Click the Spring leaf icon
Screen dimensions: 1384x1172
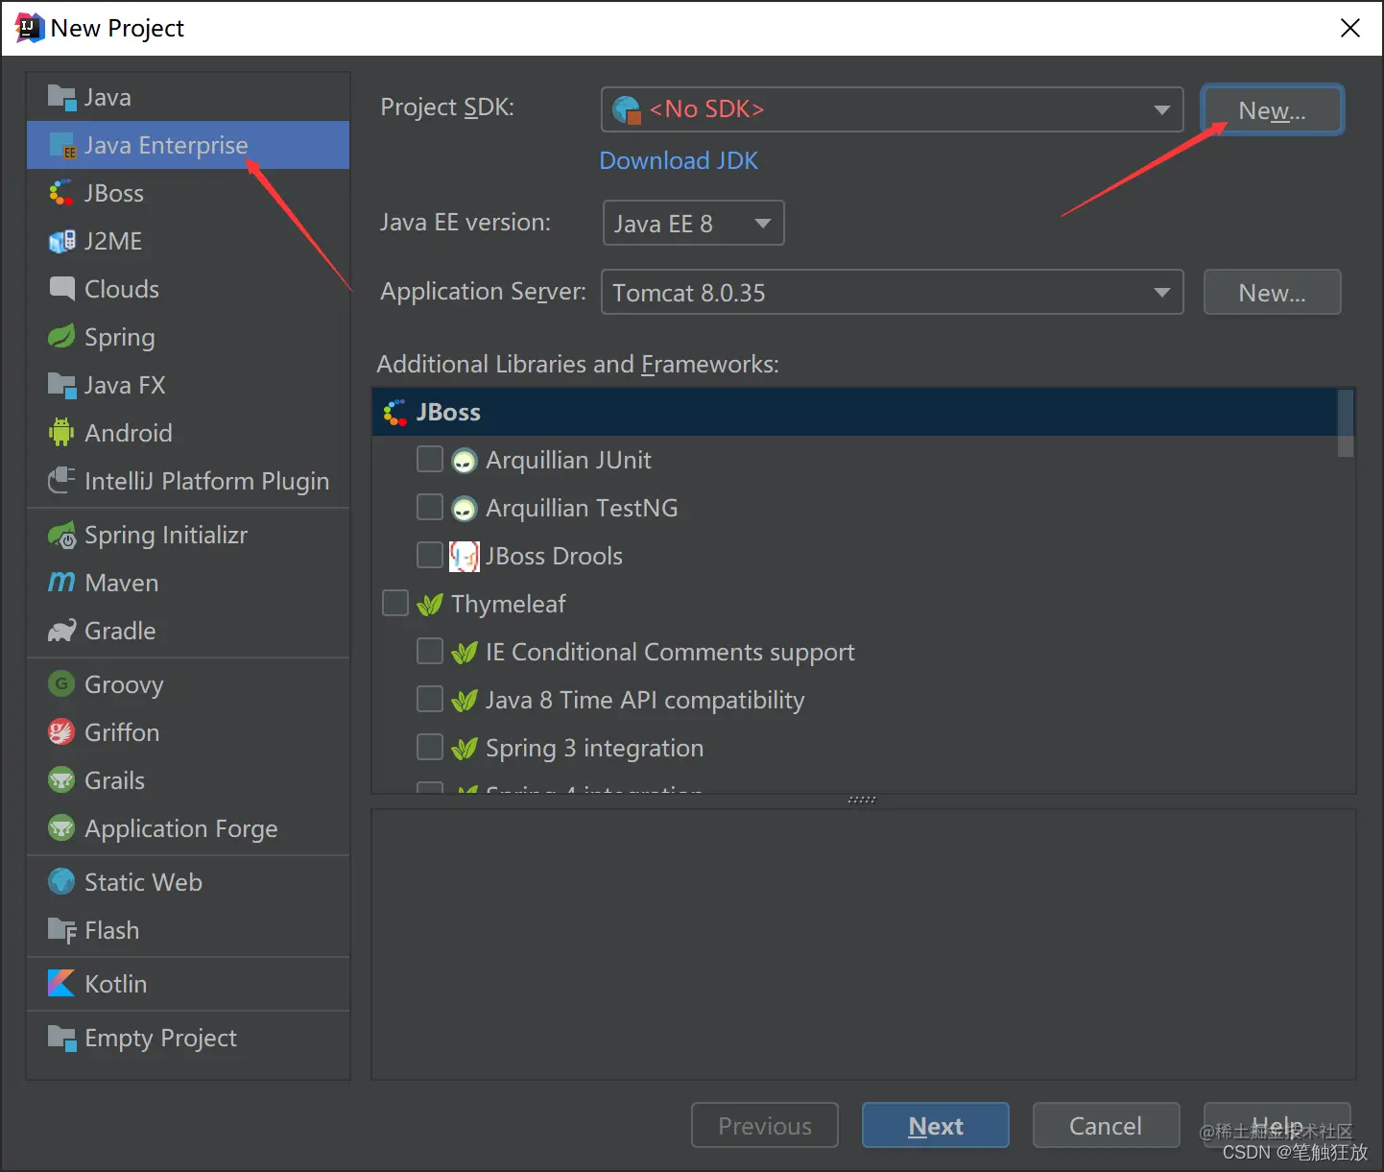tap(61, 336)
